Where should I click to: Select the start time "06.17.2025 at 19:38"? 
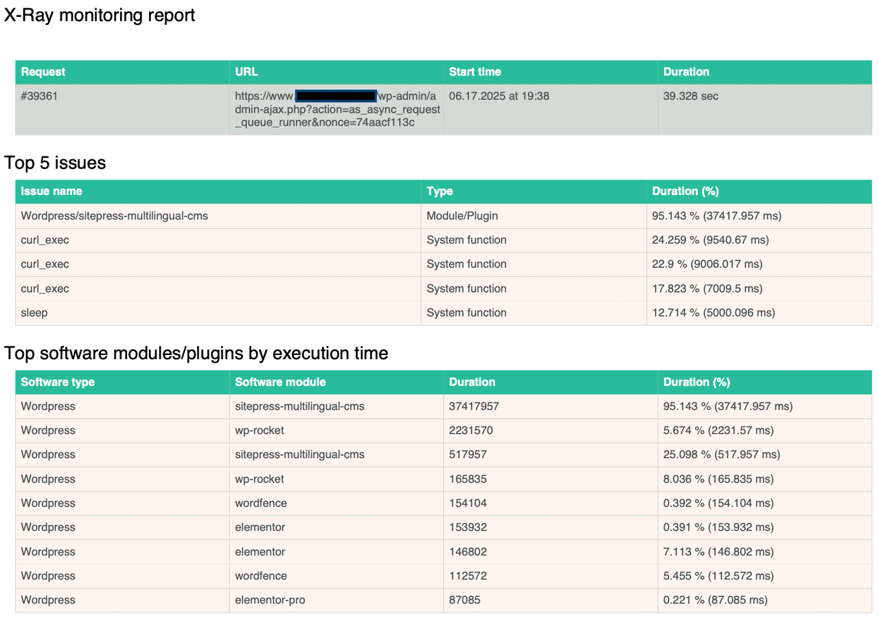point(499,96)
